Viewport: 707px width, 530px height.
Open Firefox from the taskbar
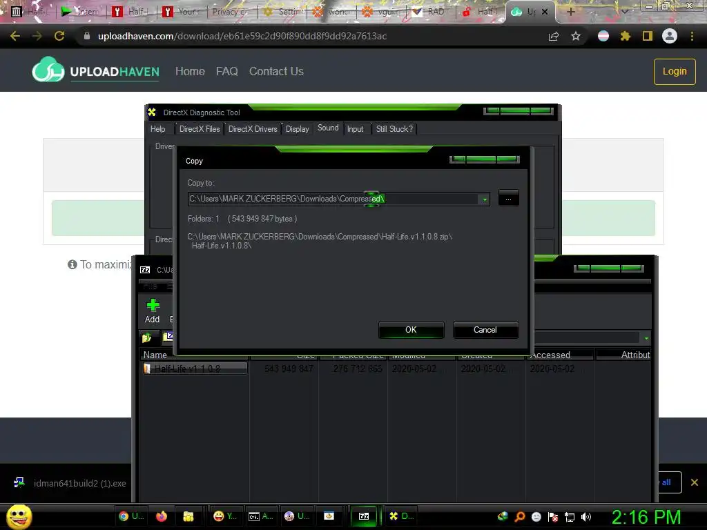click(161, 516)
